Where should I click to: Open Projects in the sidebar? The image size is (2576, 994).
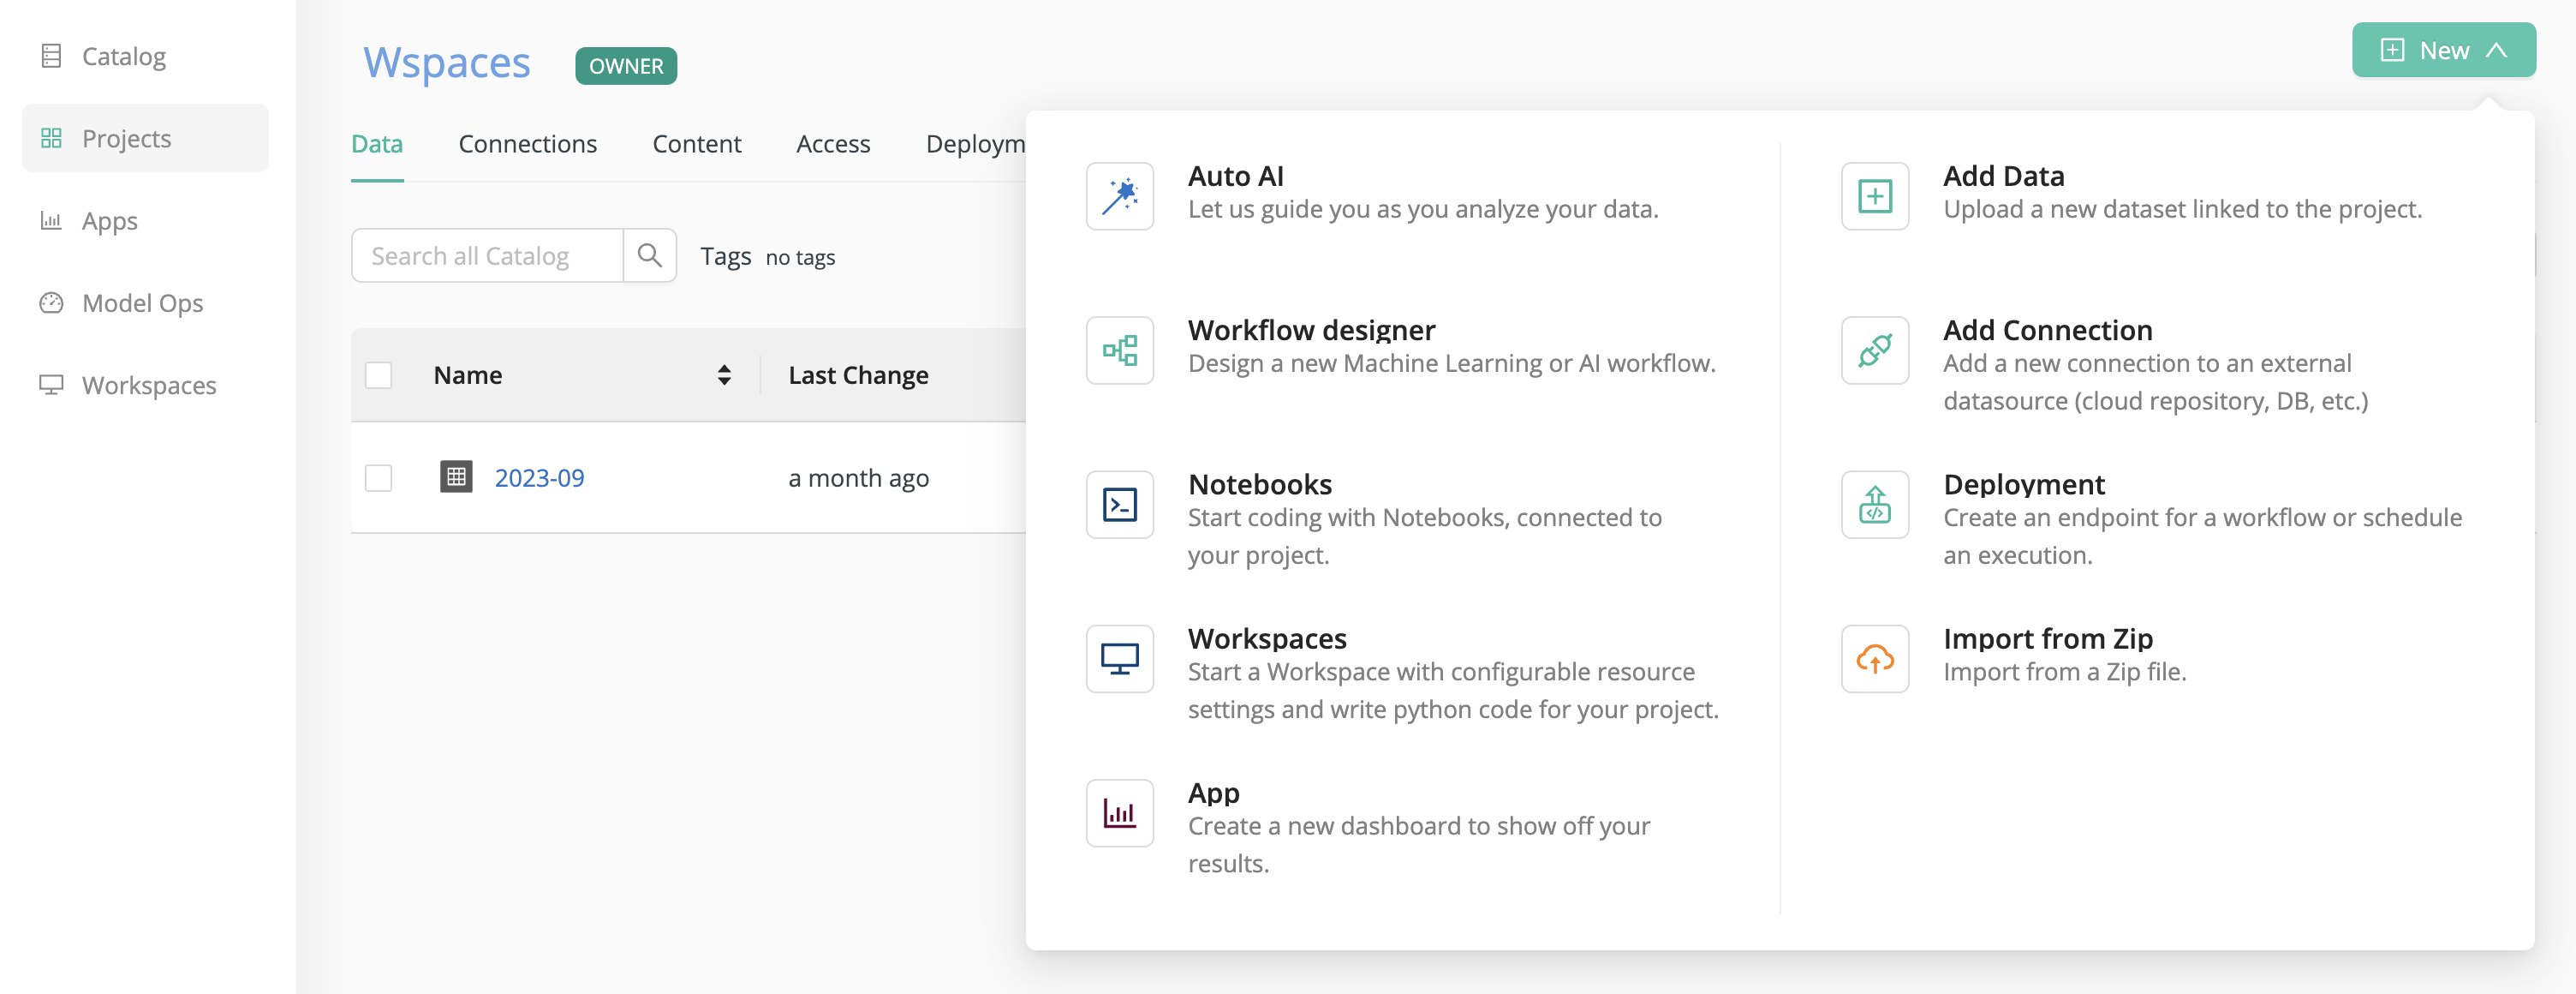(x=145, y=138)
